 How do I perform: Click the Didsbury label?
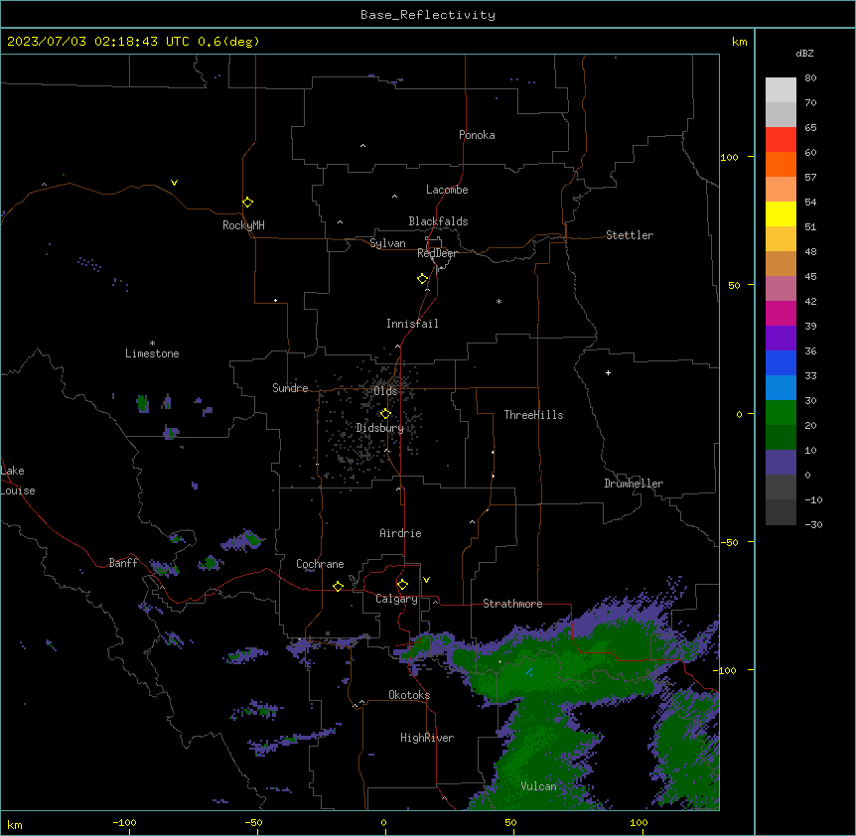[x=380, y=428]
